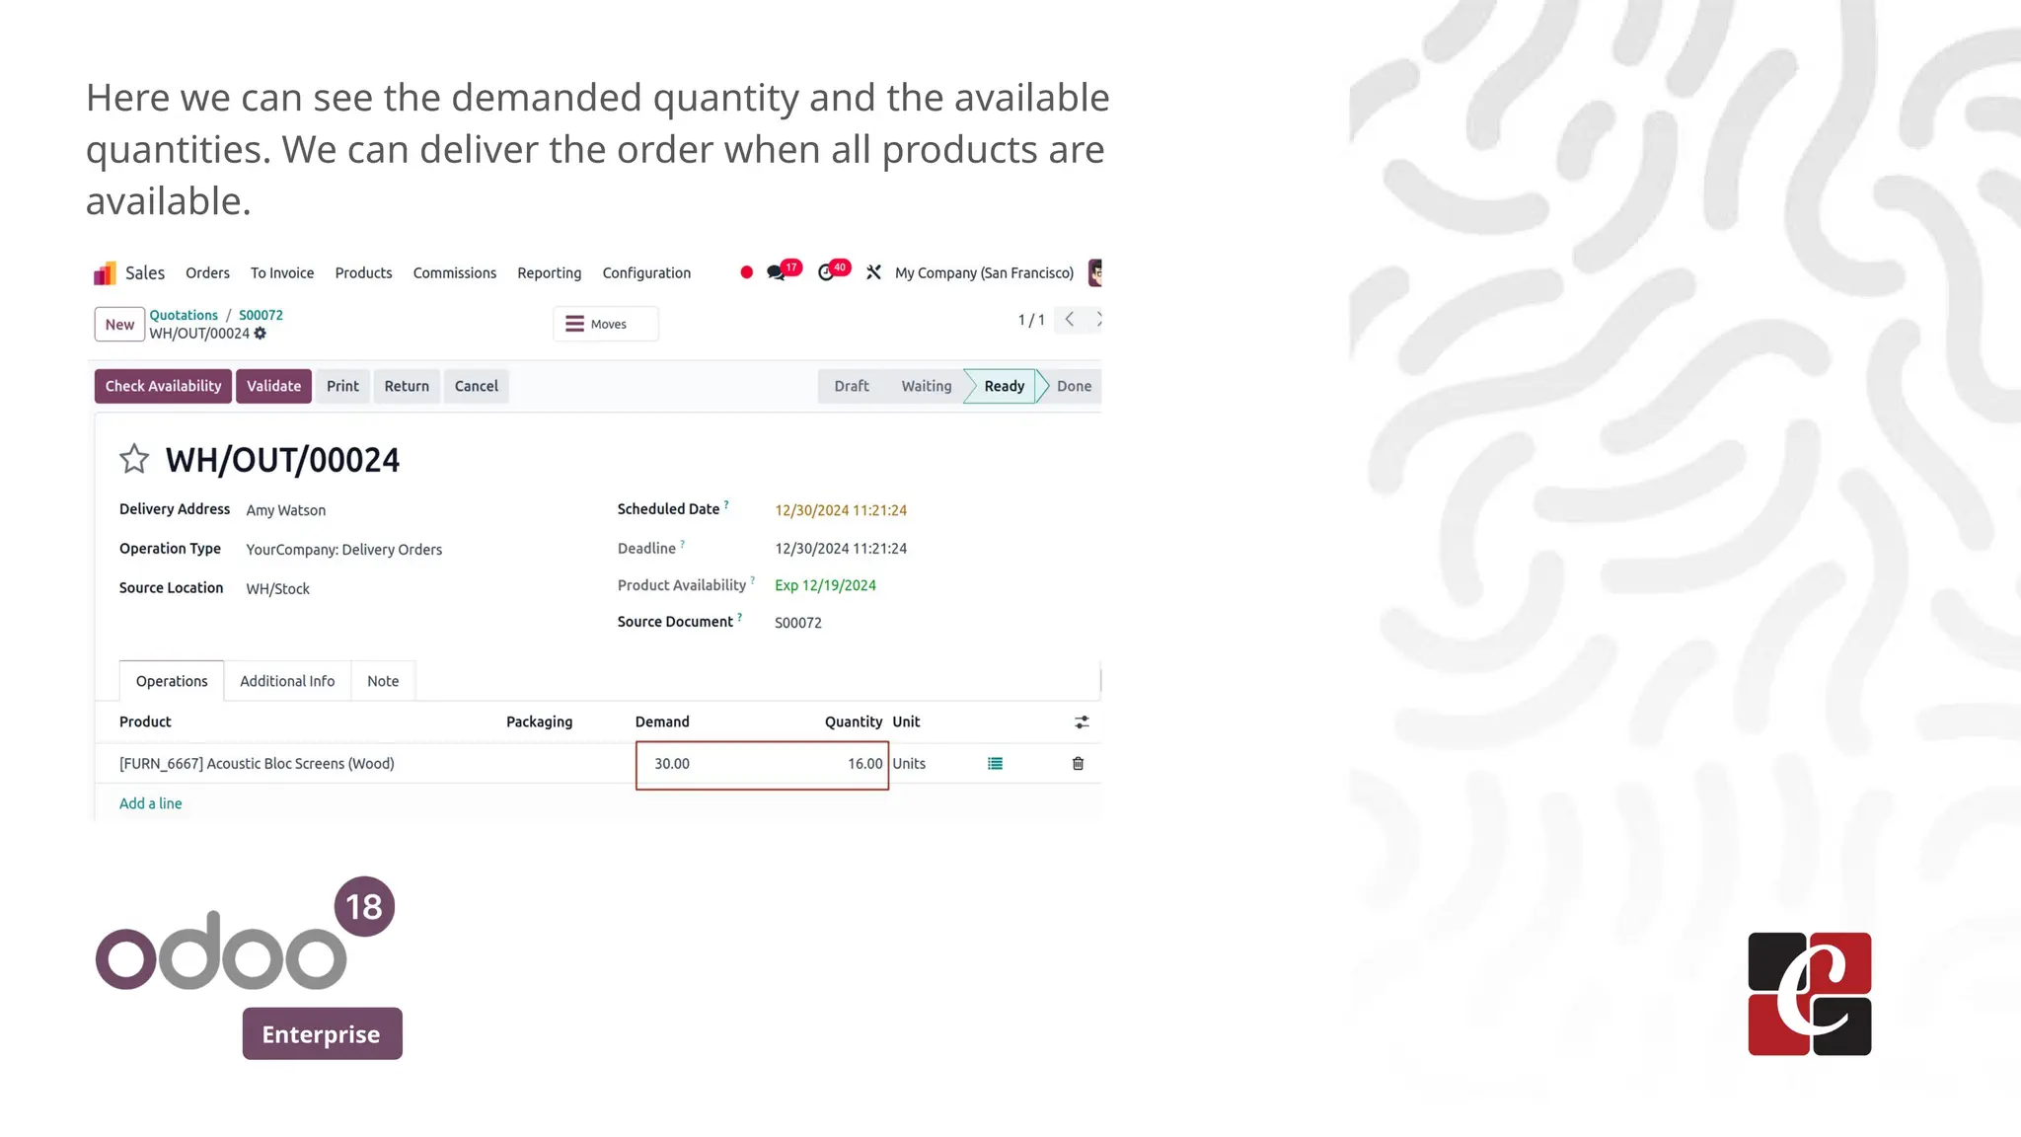
Task: Open the user avatar menu
Action: 1094,272
